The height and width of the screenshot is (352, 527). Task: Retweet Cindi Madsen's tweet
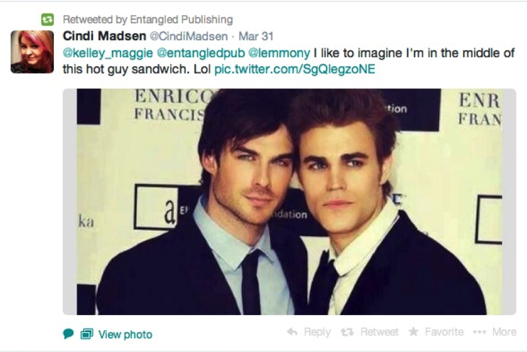pos(369,332)
